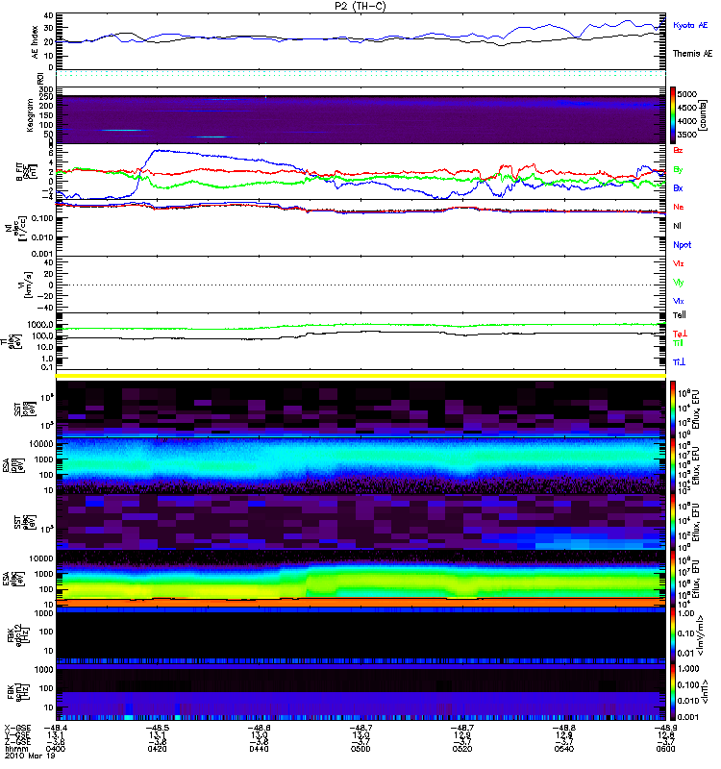
Task: Click the SST electron Eflux color bar
Action: (x=673, y=522)
